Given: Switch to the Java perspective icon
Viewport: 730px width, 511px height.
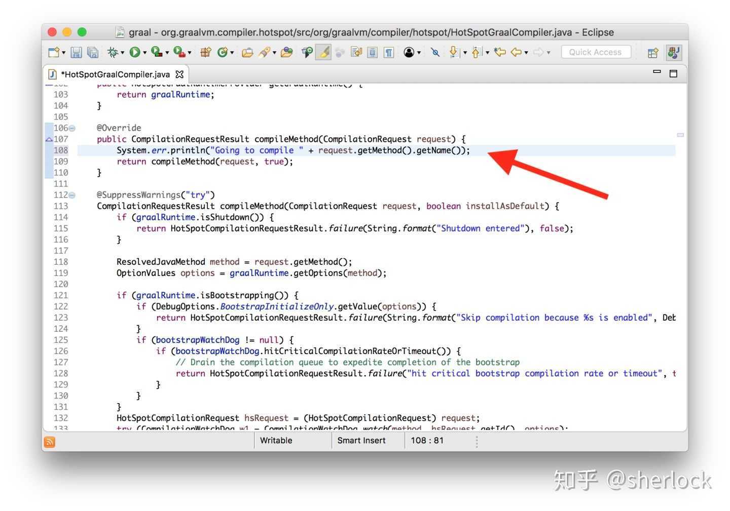Looking at the screenshot, I should (x=674, y=52).
